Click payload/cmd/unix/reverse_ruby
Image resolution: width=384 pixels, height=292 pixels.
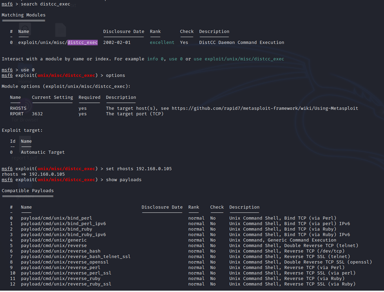tap(60, 279)
